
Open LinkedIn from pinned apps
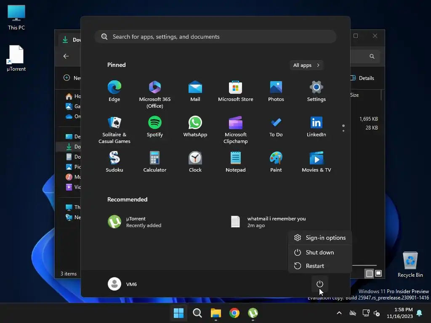tap(317, 127)
